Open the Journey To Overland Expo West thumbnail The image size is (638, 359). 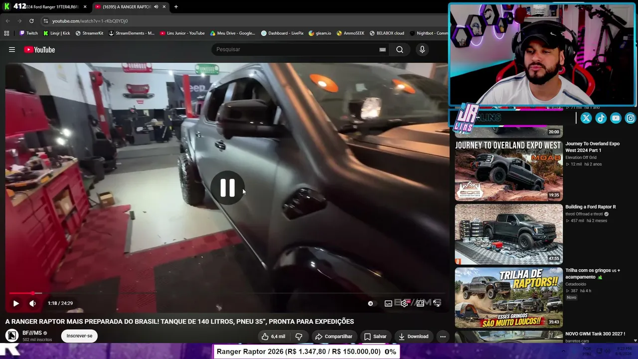pos(508,171)
